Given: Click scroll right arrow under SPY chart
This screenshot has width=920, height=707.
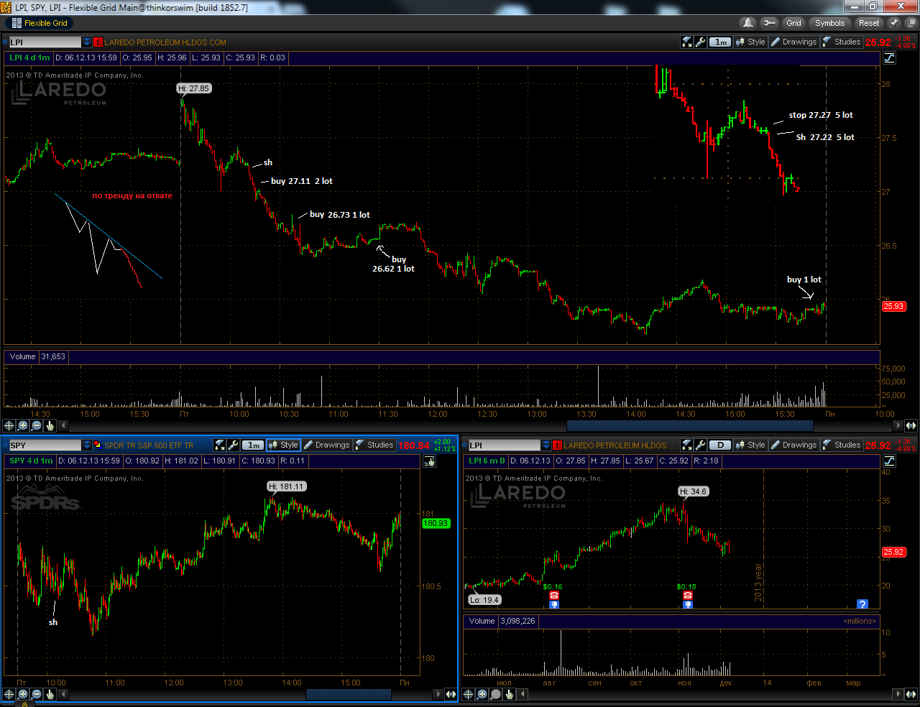Looking at the screenshot, I should click(438, 694).
